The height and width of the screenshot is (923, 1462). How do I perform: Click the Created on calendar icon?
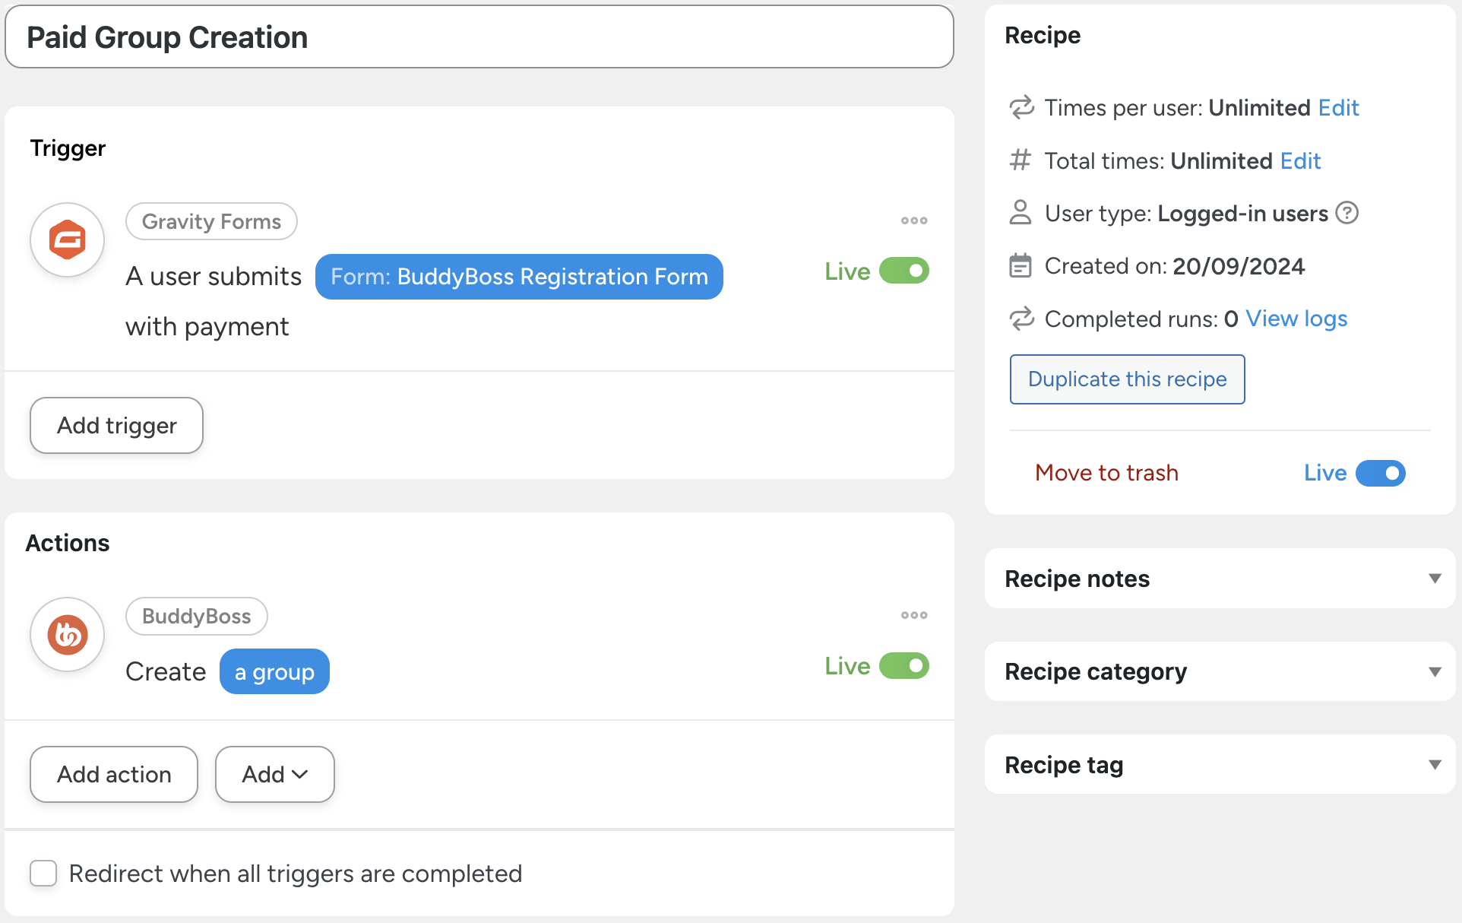click(x=1020, y=266)
